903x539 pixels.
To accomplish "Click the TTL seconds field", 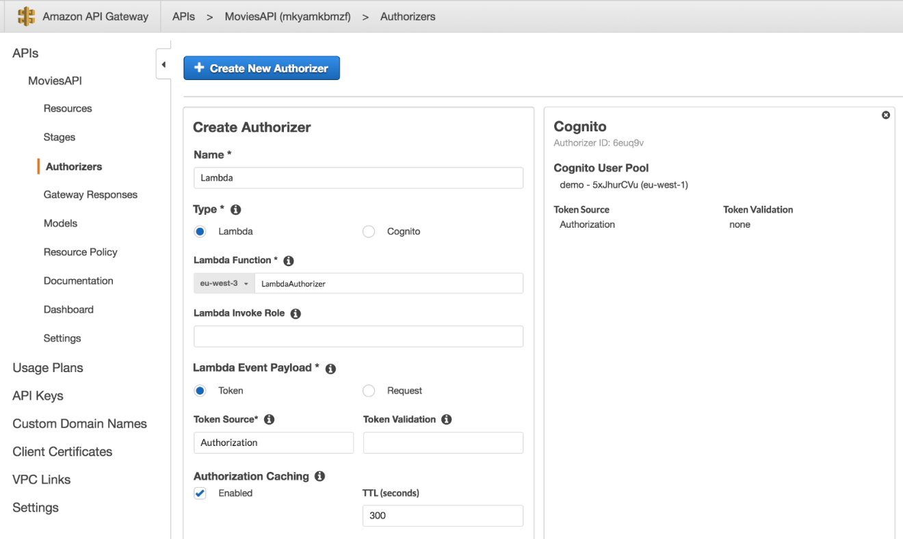I will 443,516.
